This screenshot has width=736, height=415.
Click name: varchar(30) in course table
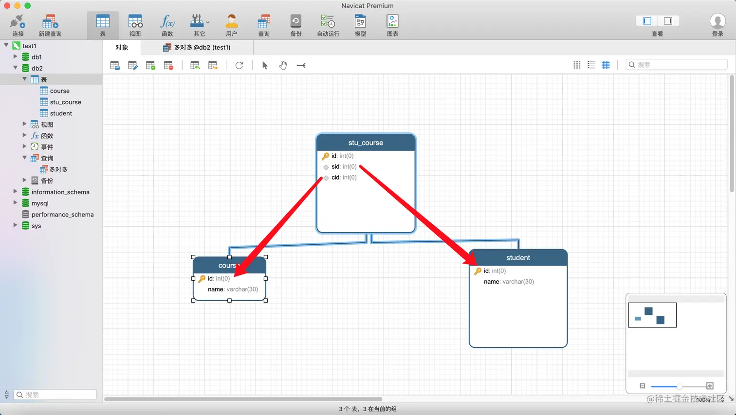pyautogui.click(x=233, y=289)
